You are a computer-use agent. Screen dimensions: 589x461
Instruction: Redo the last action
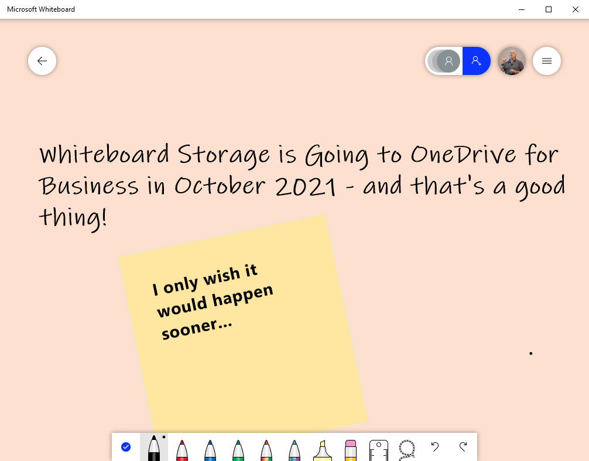click(463, 447)
